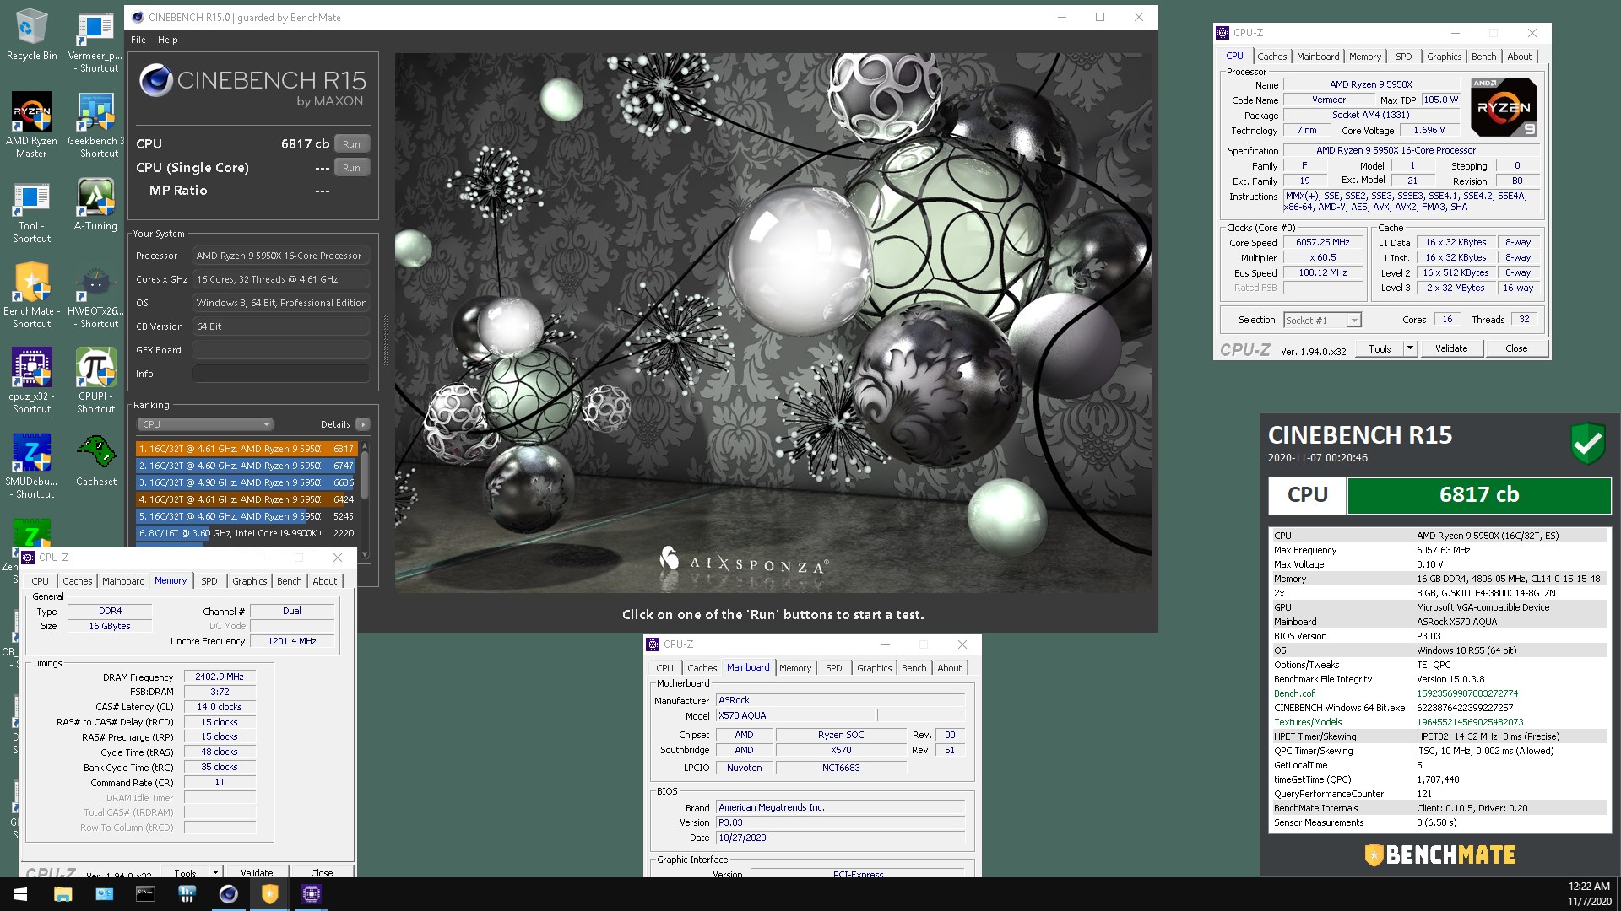Click the Textures/Models link in BenchMate

point(1308,722)
